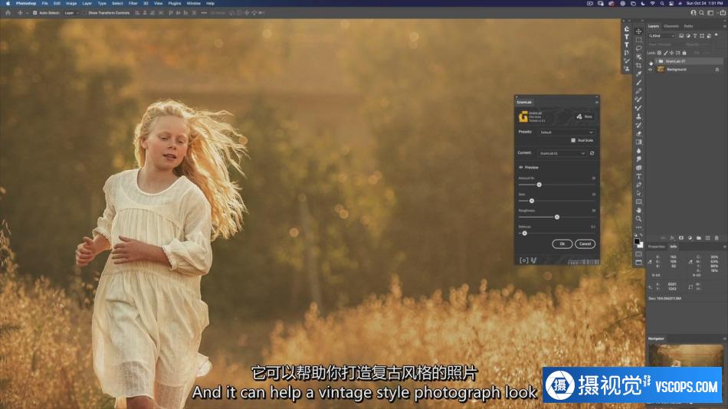Screen dimensions: 728x409
Task: Hide the Background layer eye icon
Action: (x=651, y=70)
